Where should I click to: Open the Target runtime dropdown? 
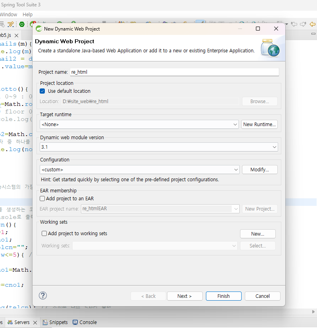235,125
